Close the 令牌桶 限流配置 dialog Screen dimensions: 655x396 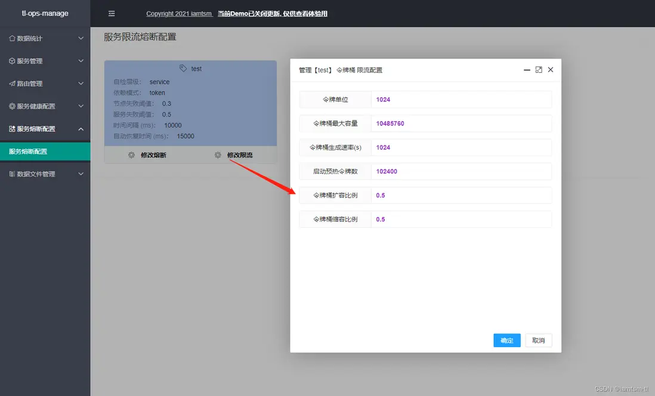[551, 70]
